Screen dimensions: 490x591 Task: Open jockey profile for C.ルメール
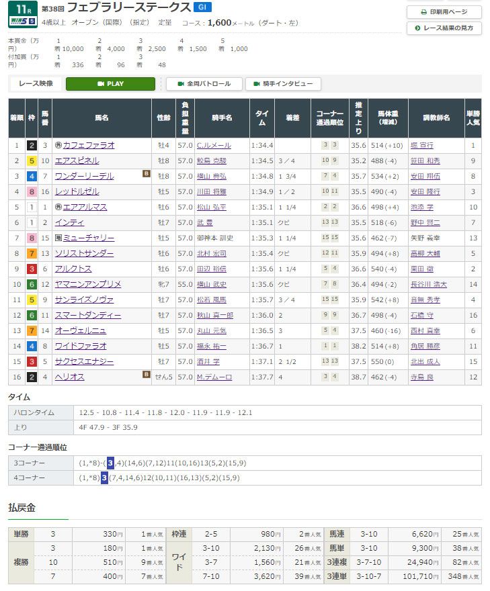(214, 145)
